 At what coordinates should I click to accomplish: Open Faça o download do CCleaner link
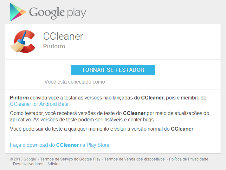click(x=60, y=145)
